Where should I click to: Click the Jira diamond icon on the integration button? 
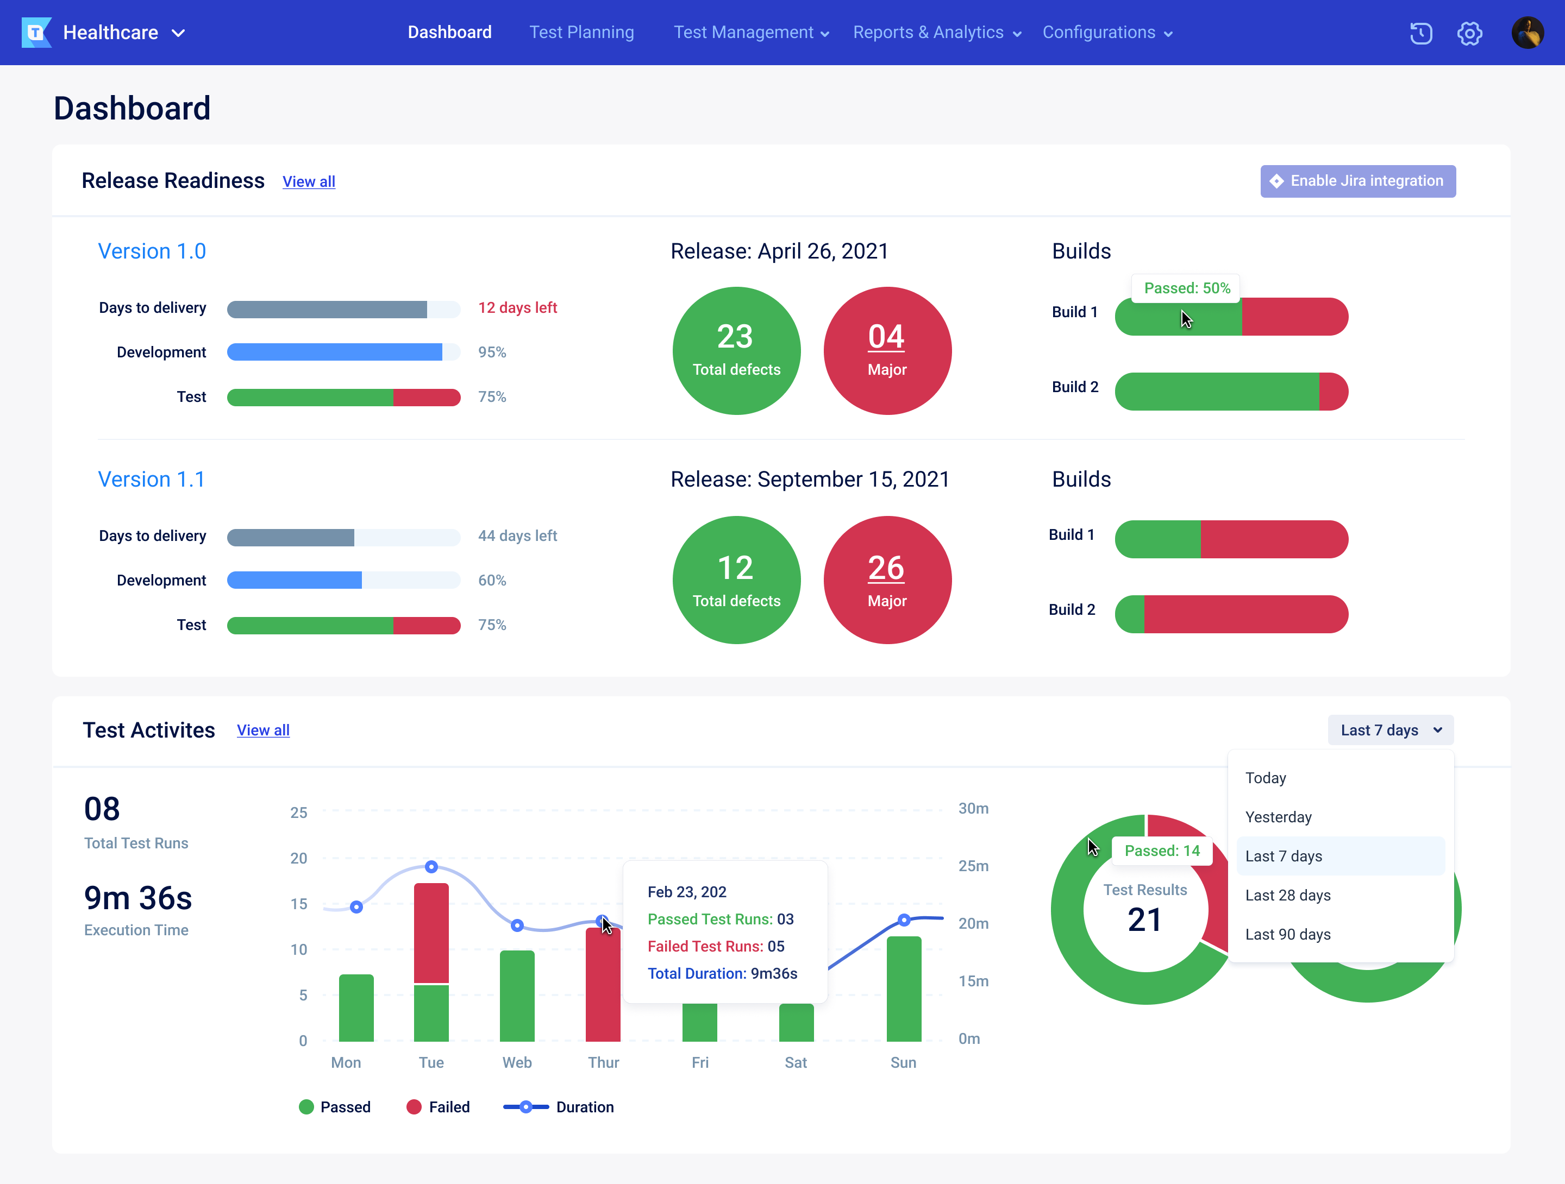point(1278,181)
